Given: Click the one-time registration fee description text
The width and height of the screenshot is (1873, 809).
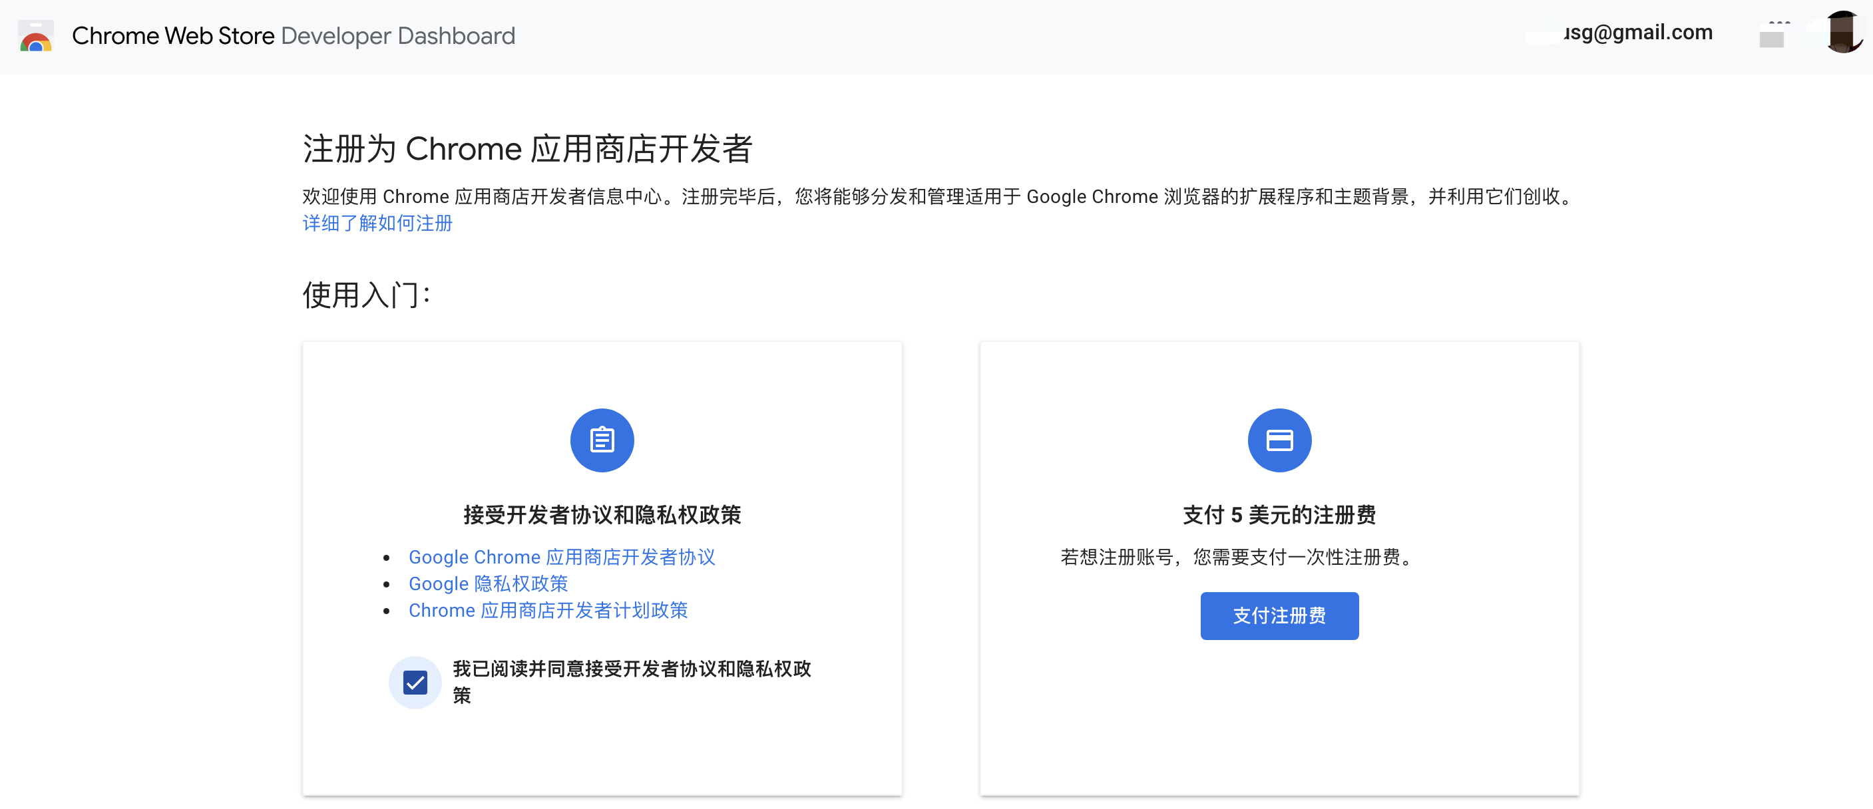Looking at the screenshot, I should [1238, 558].
